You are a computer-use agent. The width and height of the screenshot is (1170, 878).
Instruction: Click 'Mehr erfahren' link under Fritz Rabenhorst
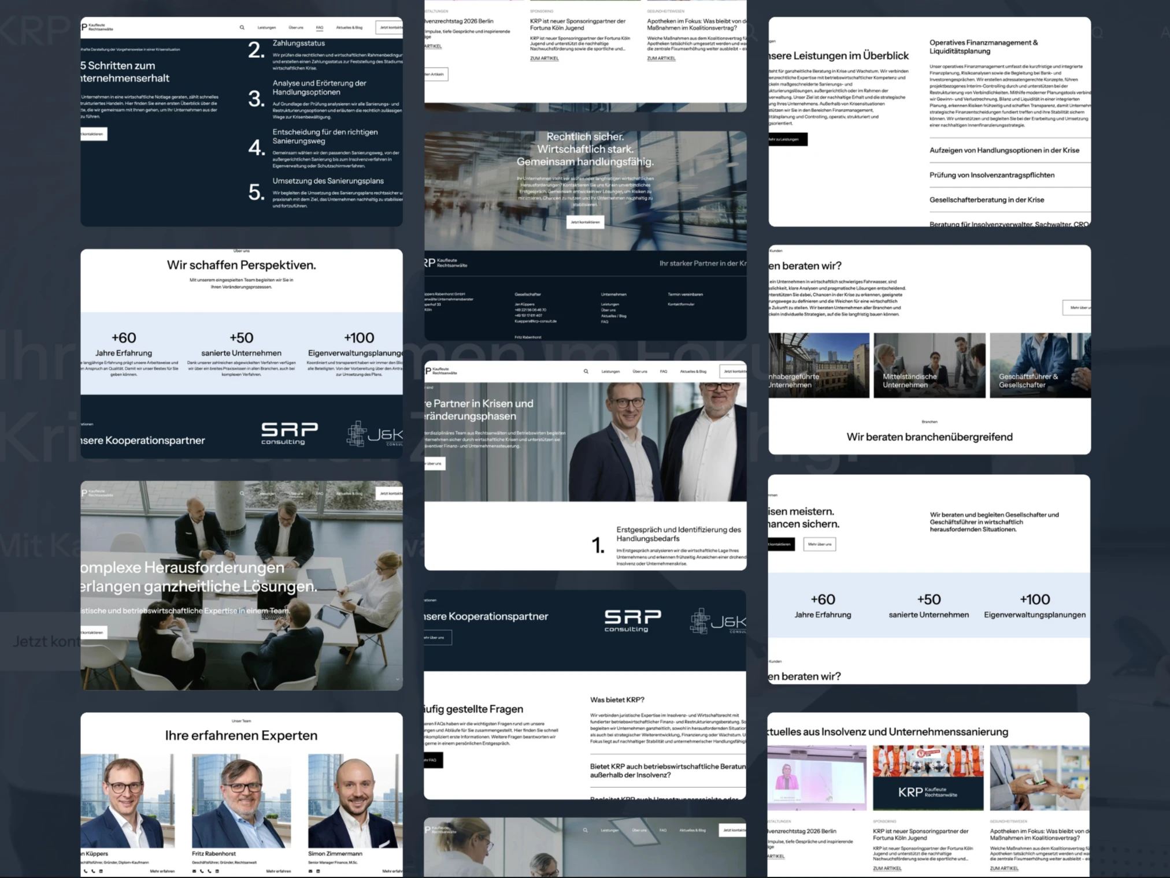point(279,871)
